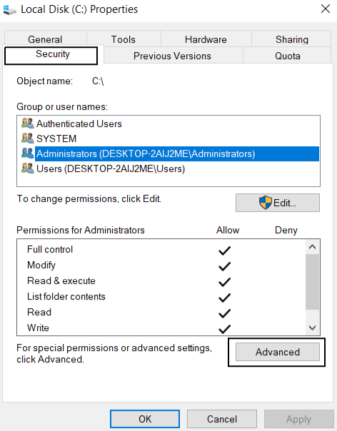Open the Quota tab

click(288, 56)
